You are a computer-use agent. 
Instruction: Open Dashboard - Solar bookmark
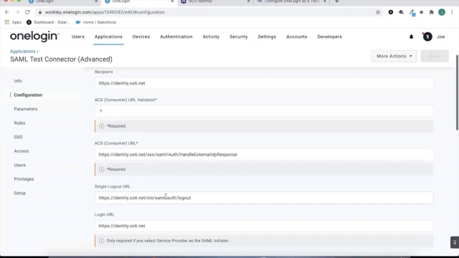click(48, 22)
